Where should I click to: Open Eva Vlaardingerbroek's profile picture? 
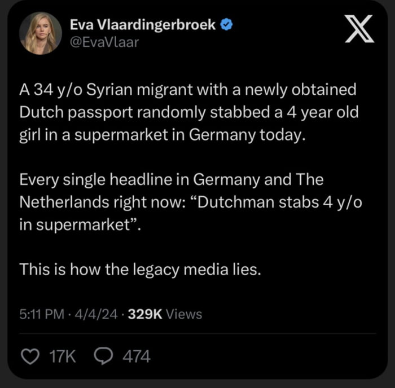tap(41, 33)
